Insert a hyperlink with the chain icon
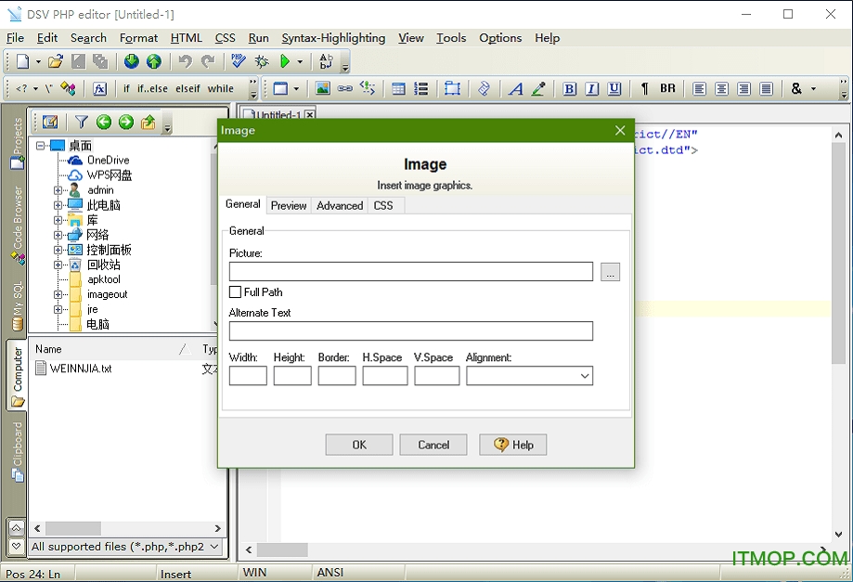Screen dimensions: 853x582 pyautogui.click(x=344, y=88)
